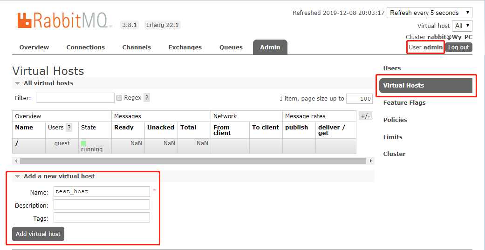This screenshot has width=485, height=250.
Task: Select Virtual Hosts in the sidebar
Action: click(x=426, y=86)
